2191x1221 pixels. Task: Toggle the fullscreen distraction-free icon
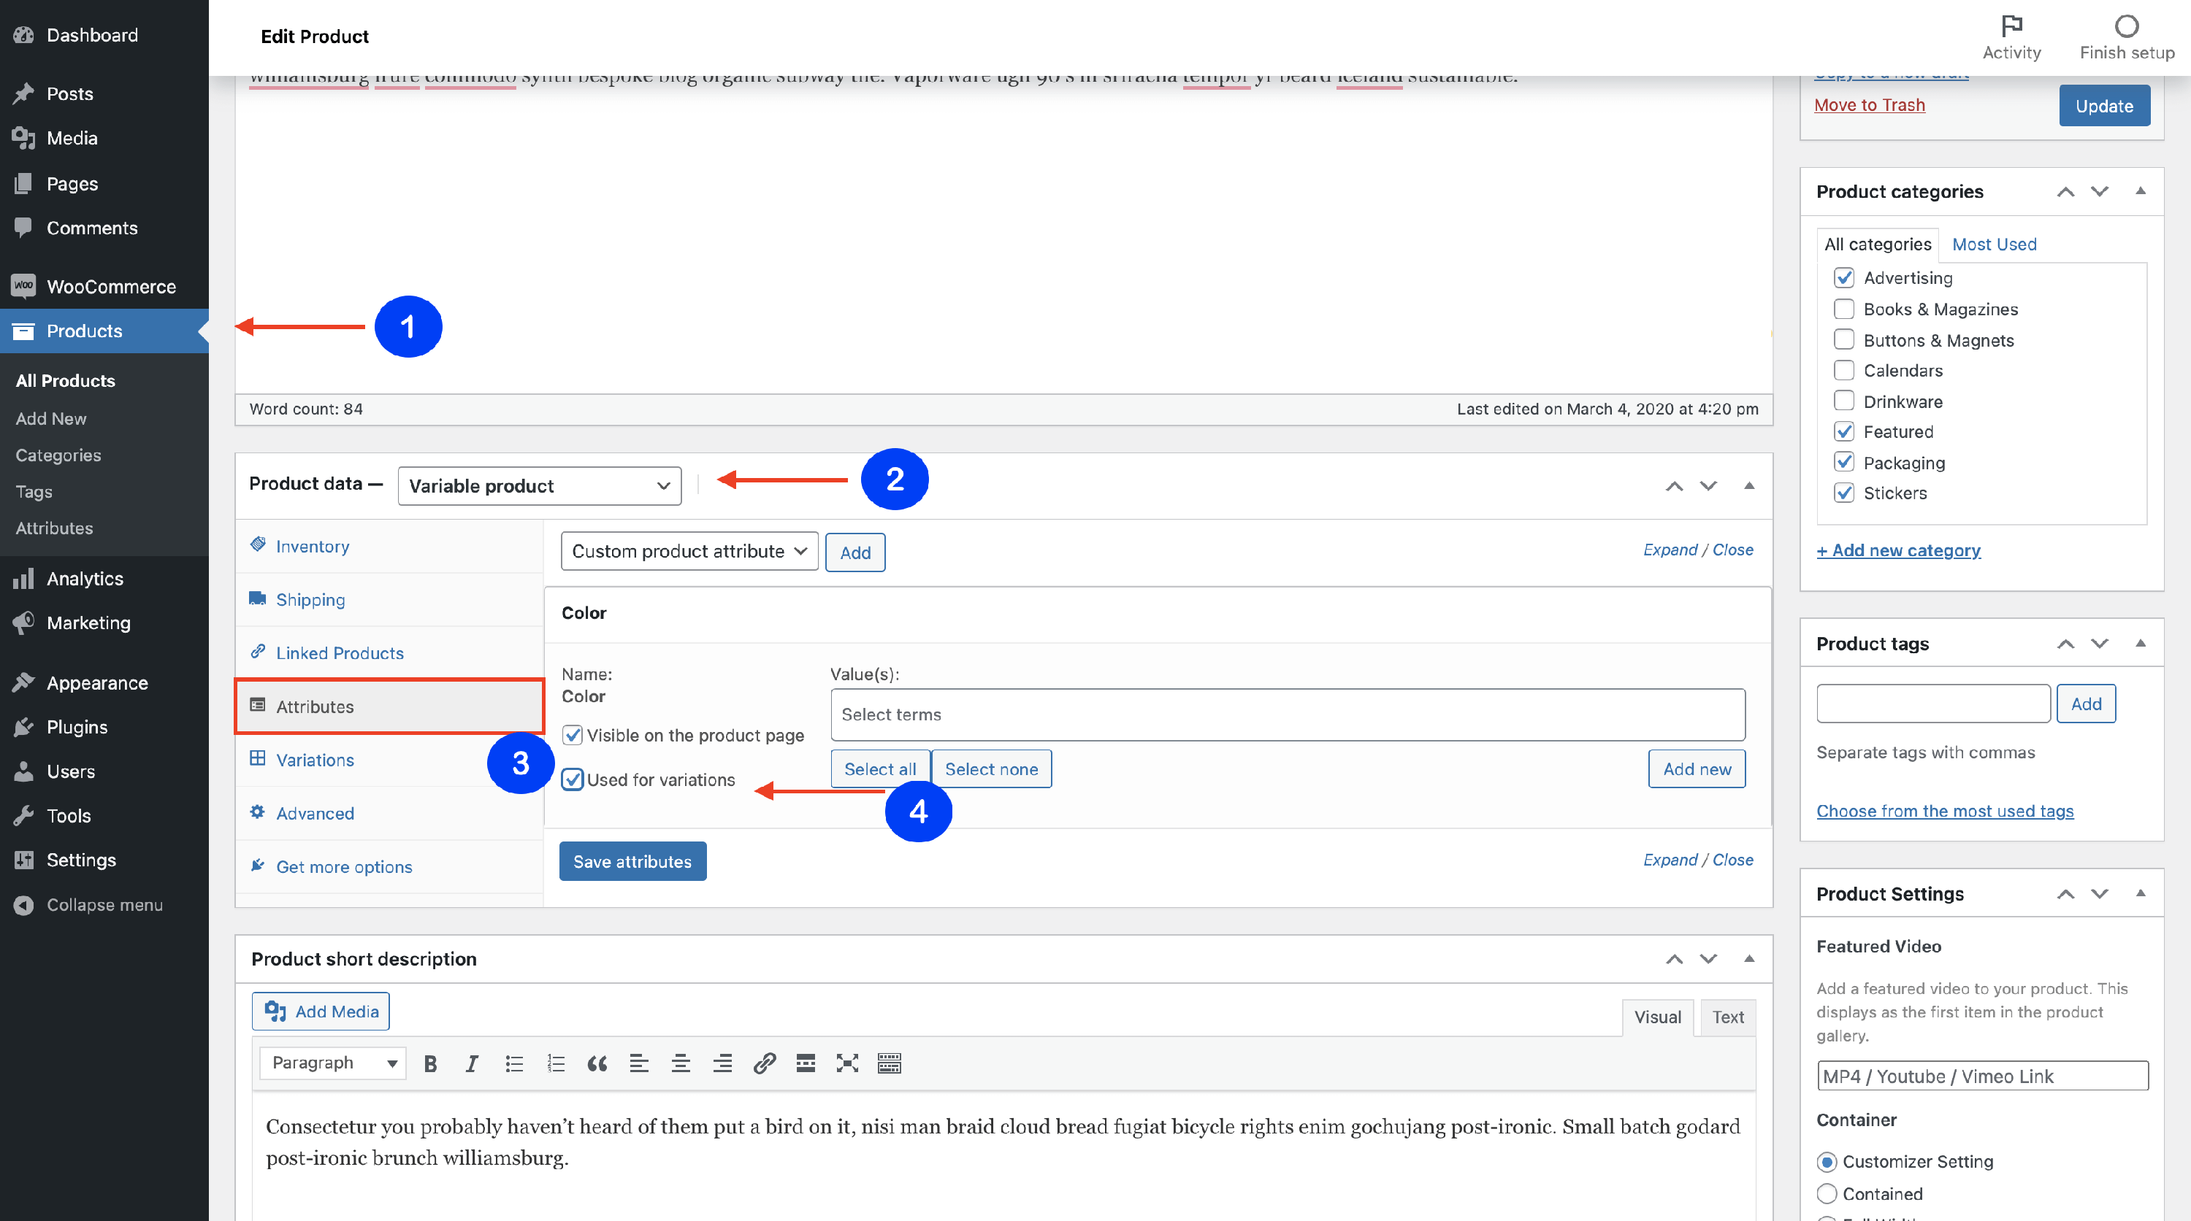847,1063
